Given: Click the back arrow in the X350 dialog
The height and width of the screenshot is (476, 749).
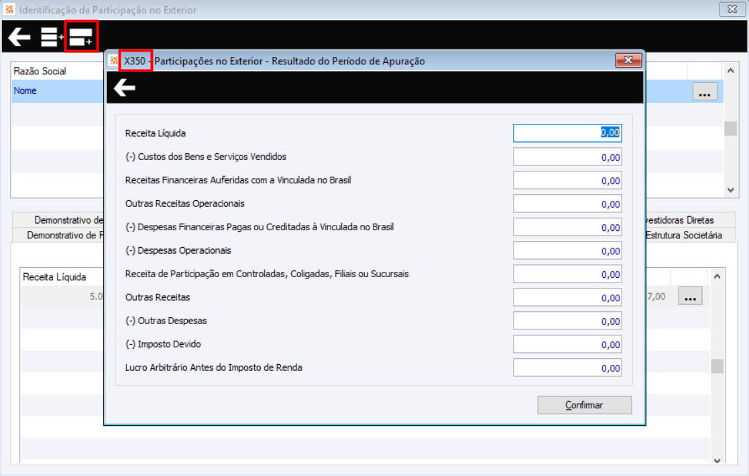Looking at the screenshot, I should (x=125, y=88).
